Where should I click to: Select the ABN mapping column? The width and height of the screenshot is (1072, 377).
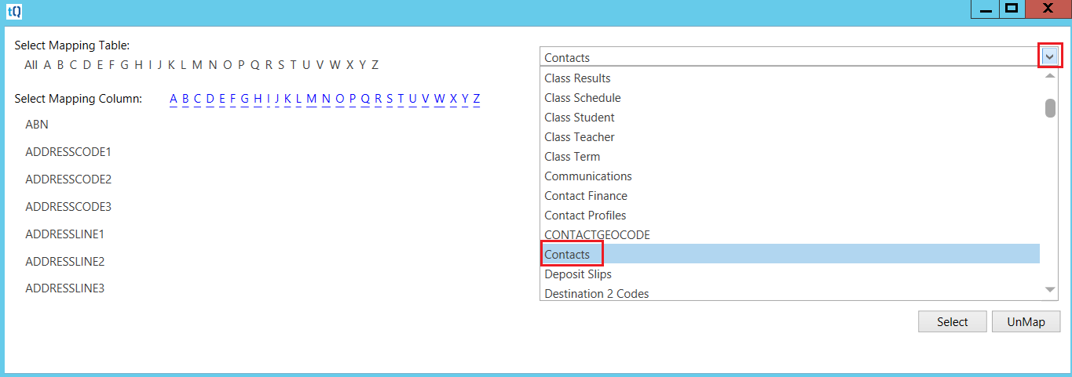click(x=37, y=125)
